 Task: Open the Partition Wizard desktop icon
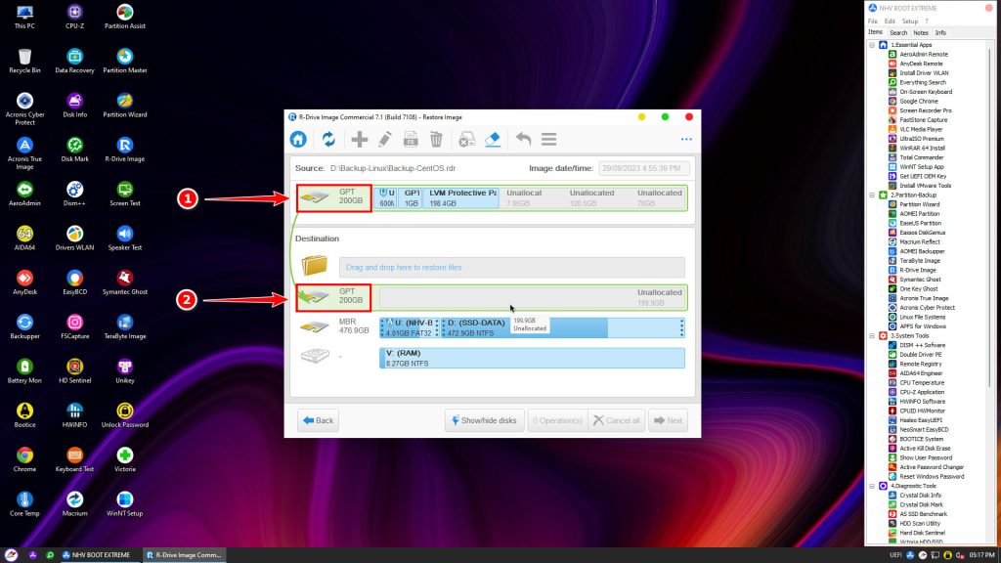tap(125, 106)
